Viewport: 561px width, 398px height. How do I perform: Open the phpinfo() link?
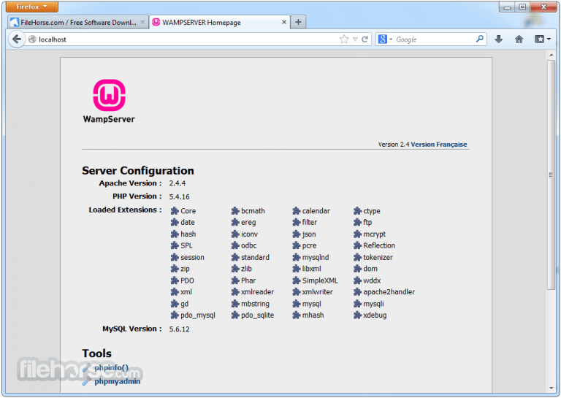(111, 368)
